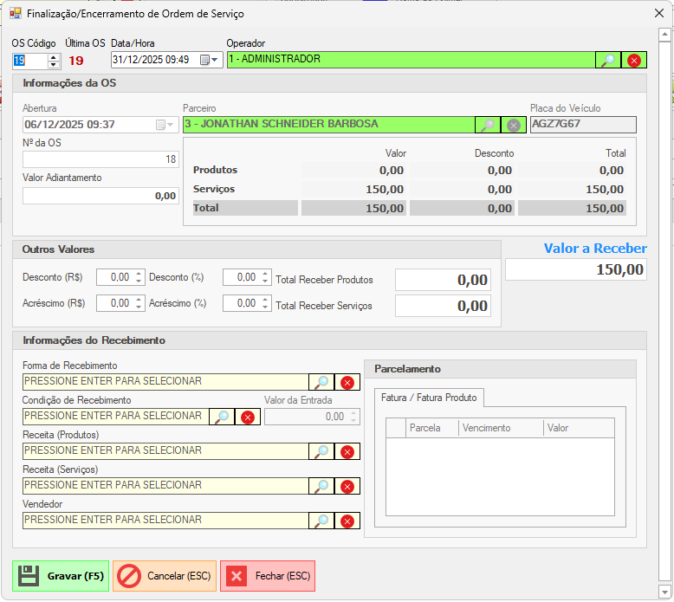This screenshot has width=674, height=602.
Task: Switch to Fatura / Fatura Produto tab
Action: [x=429, y=398]
